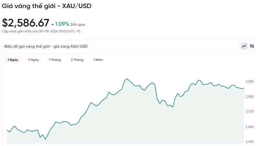Viewport: 256px width, 146px height.
Task: Click the 24h qua label
Action: pos(78,24)
